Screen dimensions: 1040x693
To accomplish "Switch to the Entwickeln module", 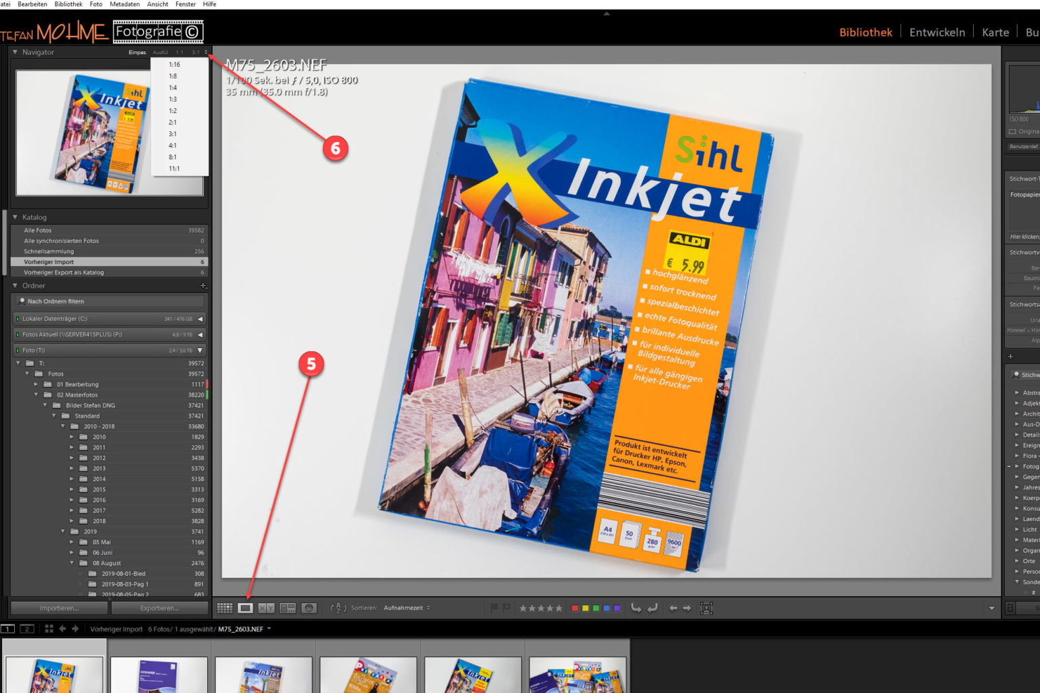I will 937,32.
